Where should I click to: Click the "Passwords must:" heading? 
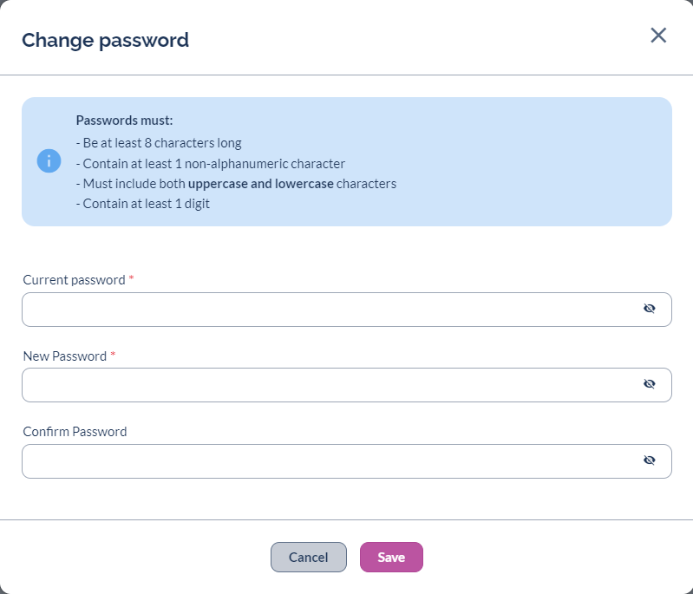124,121
